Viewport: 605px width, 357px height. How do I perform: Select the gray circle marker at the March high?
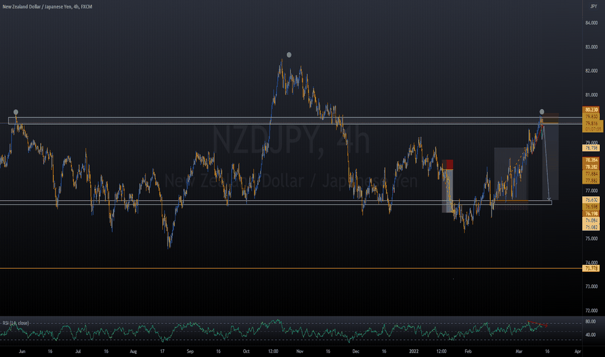[x=542, y=112]
